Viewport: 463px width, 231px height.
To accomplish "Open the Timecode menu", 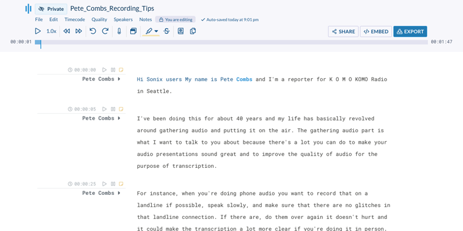I will tap(75, 20).
